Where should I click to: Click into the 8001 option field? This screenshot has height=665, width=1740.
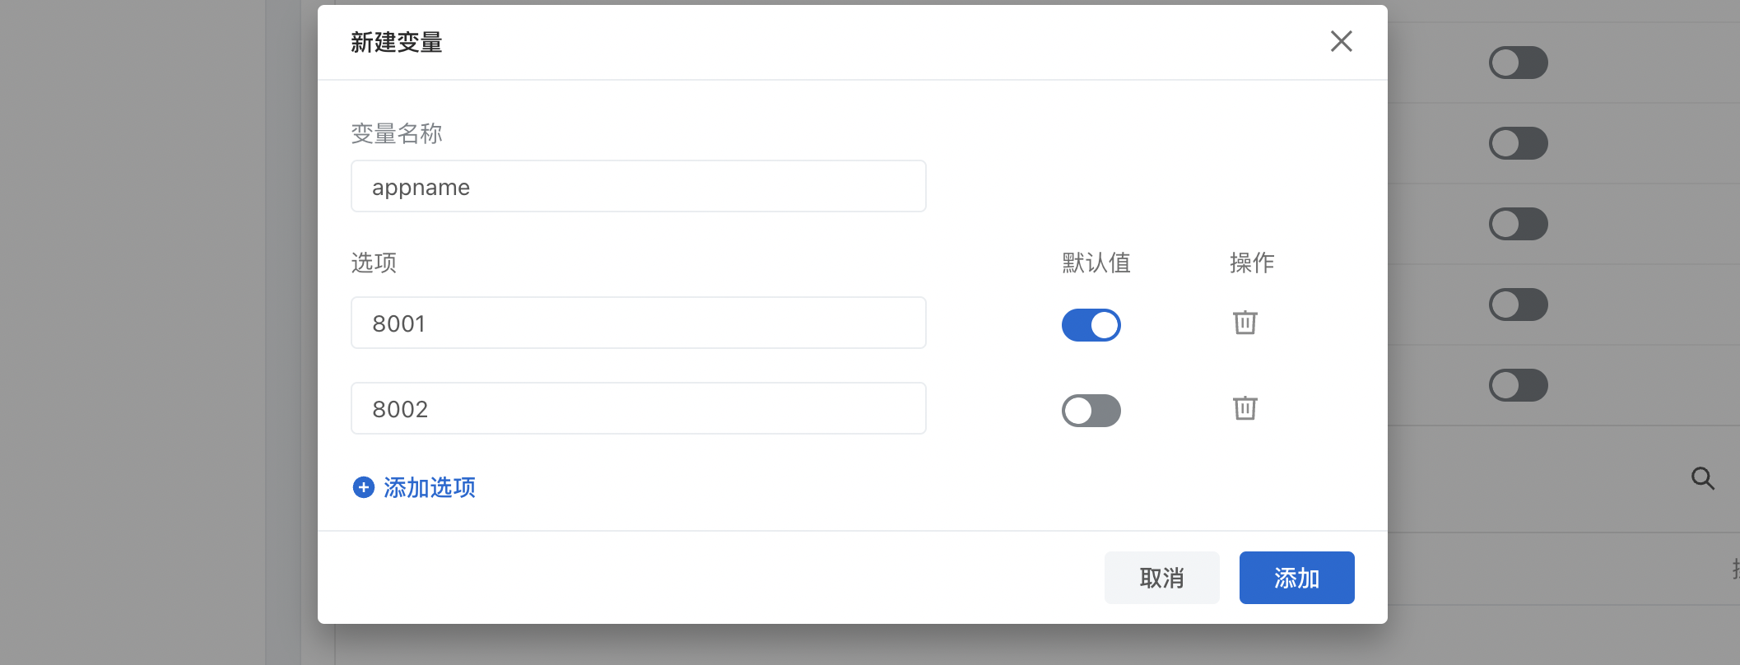pos(638,323)
